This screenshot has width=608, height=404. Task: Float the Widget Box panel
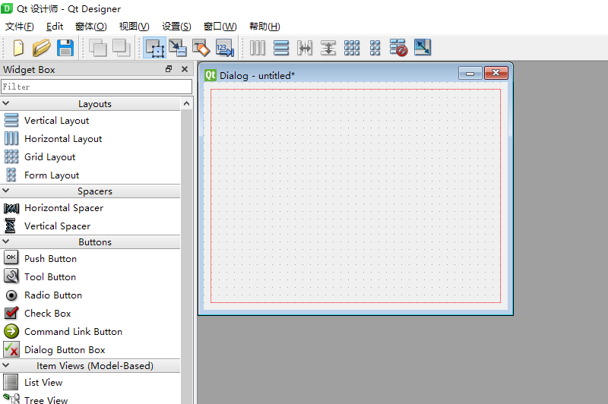point(169,69)
